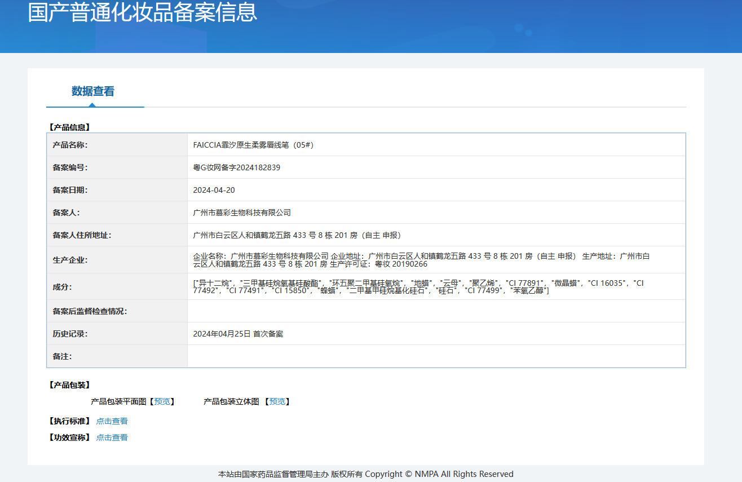Click the 产品名称 row label
Viewport: 742px width, 482px height.
coord(70,145)
